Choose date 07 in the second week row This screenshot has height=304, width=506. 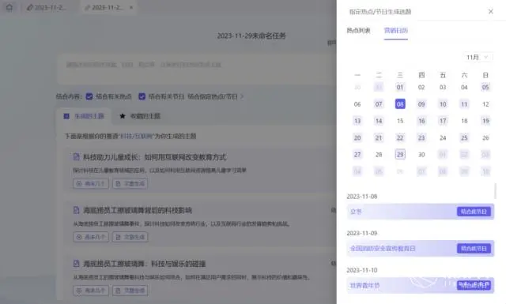click(x=379, y=104)
